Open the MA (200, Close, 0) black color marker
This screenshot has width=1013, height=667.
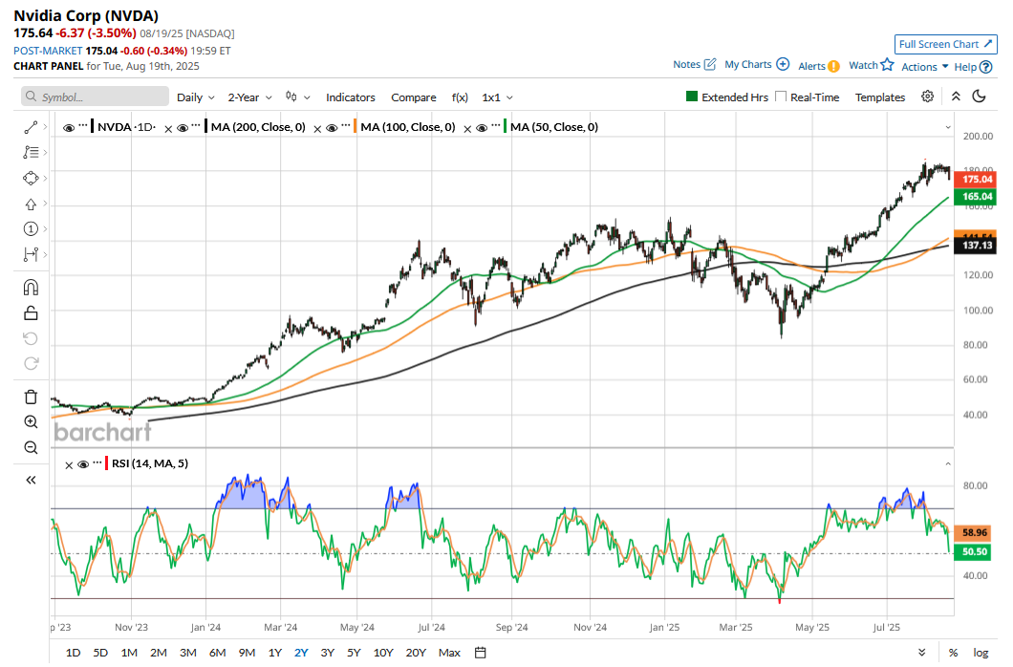(205, 126)
